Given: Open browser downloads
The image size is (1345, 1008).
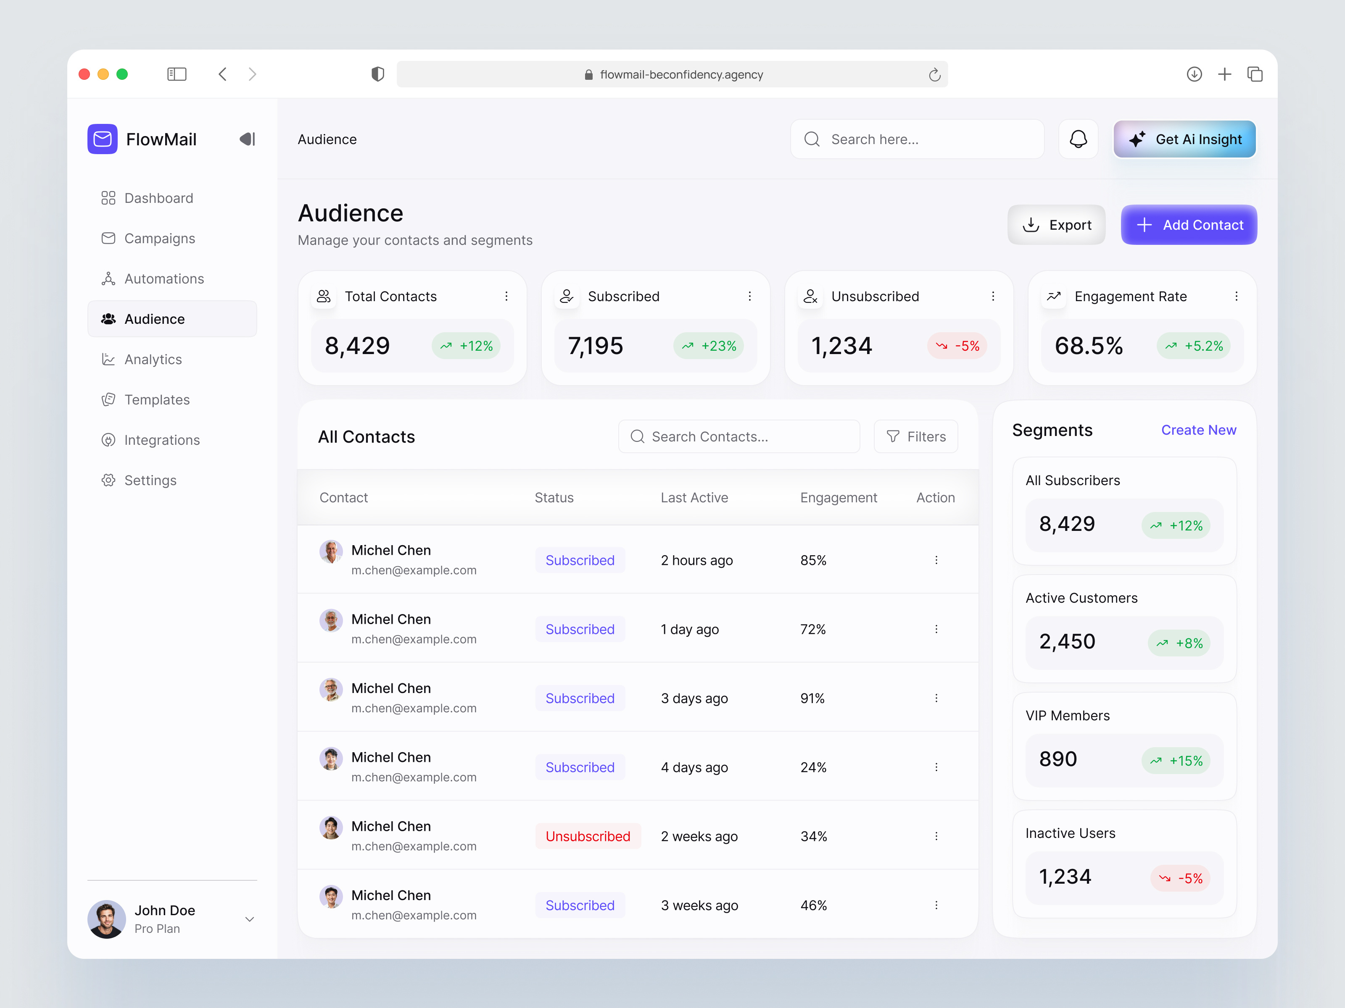Looking at the screenshot, I should coord(1194,74).
